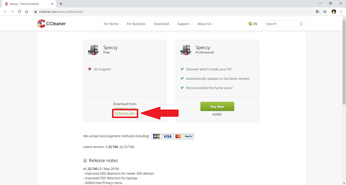
Task: Open the About Us menu
Action: coord(206,24)
